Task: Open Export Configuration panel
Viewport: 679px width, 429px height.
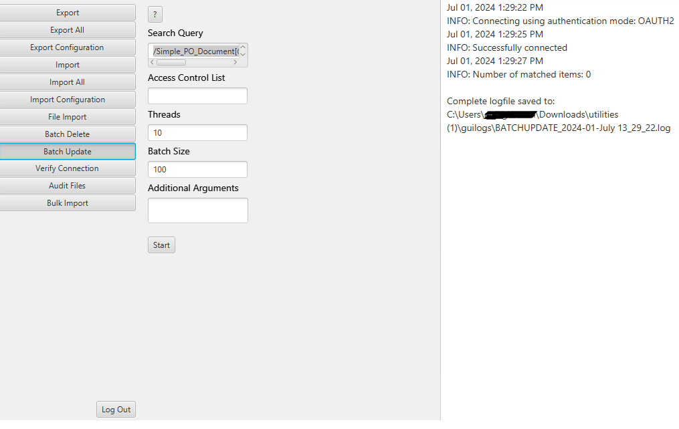Action: (68, 47)
